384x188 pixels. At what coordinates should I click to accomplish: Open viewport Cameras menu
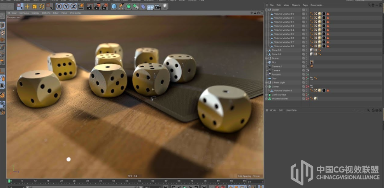[x=24, y=13]
